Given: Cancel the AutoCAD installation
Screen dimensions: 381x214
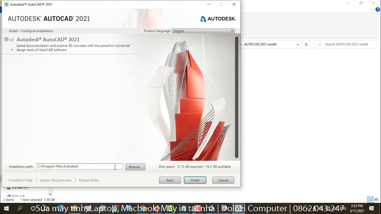Looking at the screenshot, I should pos(223,180).
